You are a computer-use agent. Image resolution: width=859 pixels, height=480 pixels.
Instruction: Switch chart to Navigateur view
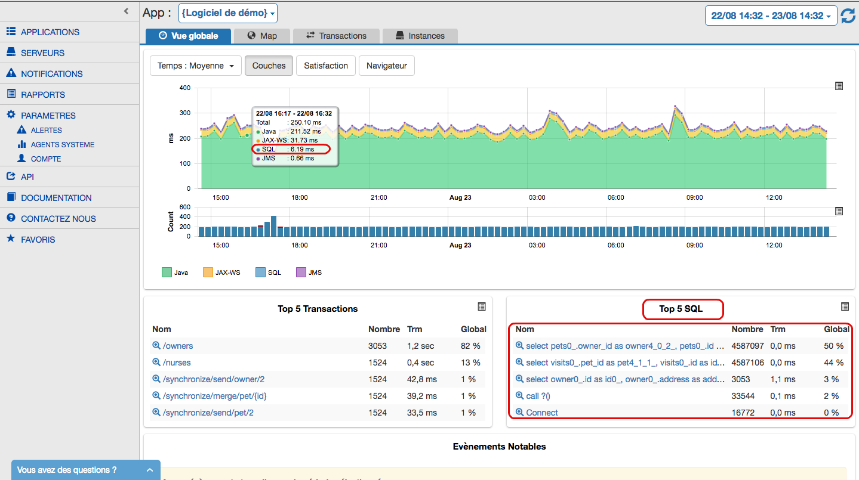click(x=386, y=66)
